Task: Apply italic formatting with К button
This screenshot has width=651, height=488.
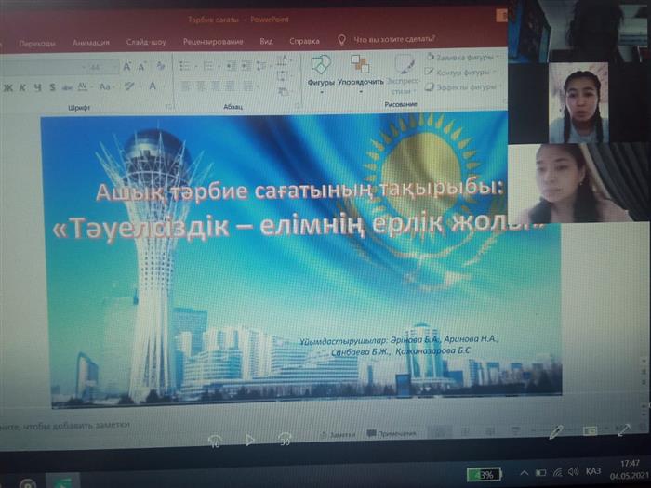Action: click(22, 87)
